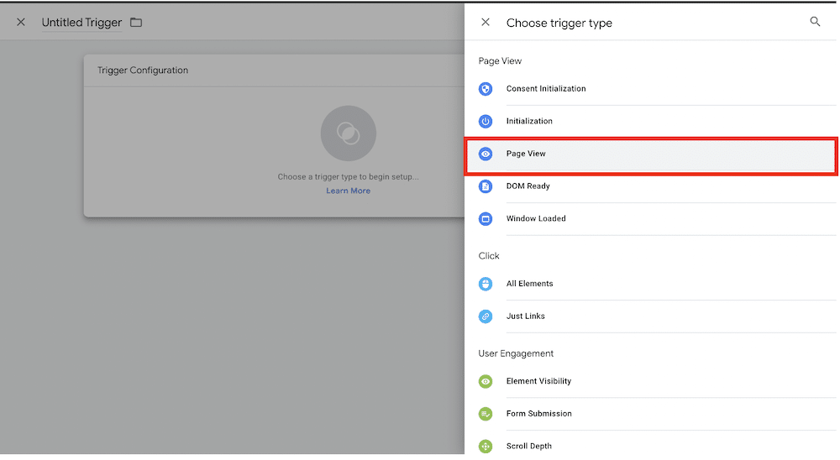
Task: Click 'Choose a trigger type to begin setup...' text
Action: (349, 177)
